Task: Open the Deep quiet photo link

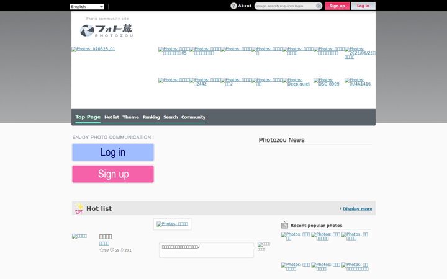Action: 297,82
